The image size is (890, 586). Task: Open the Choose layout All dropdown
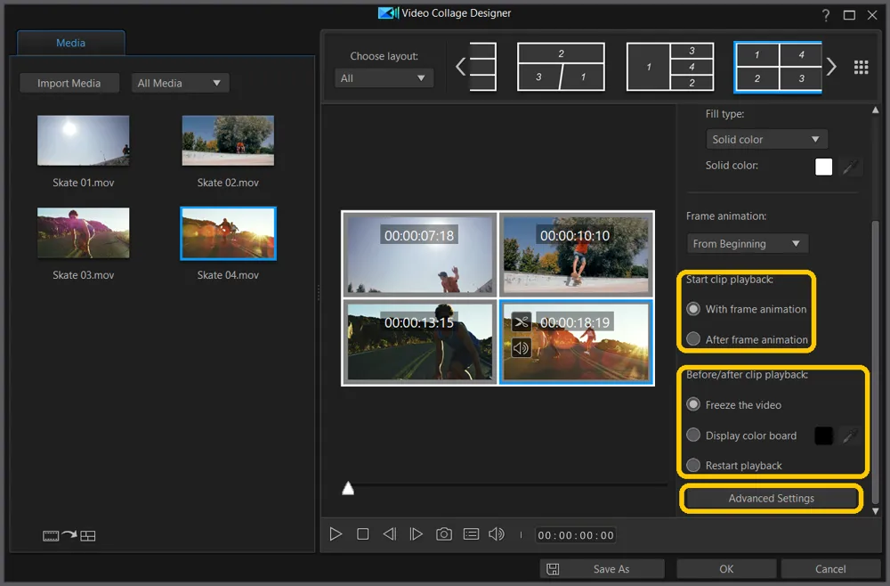[384, 78]
